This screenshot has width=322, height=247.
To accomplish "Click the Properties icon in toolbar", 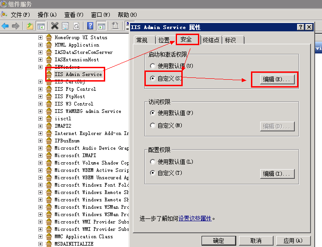I will (x=66, y=26).
